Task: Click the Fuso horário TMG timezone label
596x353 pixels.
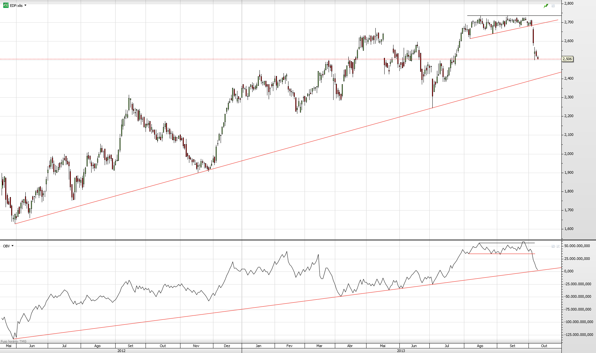Action: [x=14, y=341]
